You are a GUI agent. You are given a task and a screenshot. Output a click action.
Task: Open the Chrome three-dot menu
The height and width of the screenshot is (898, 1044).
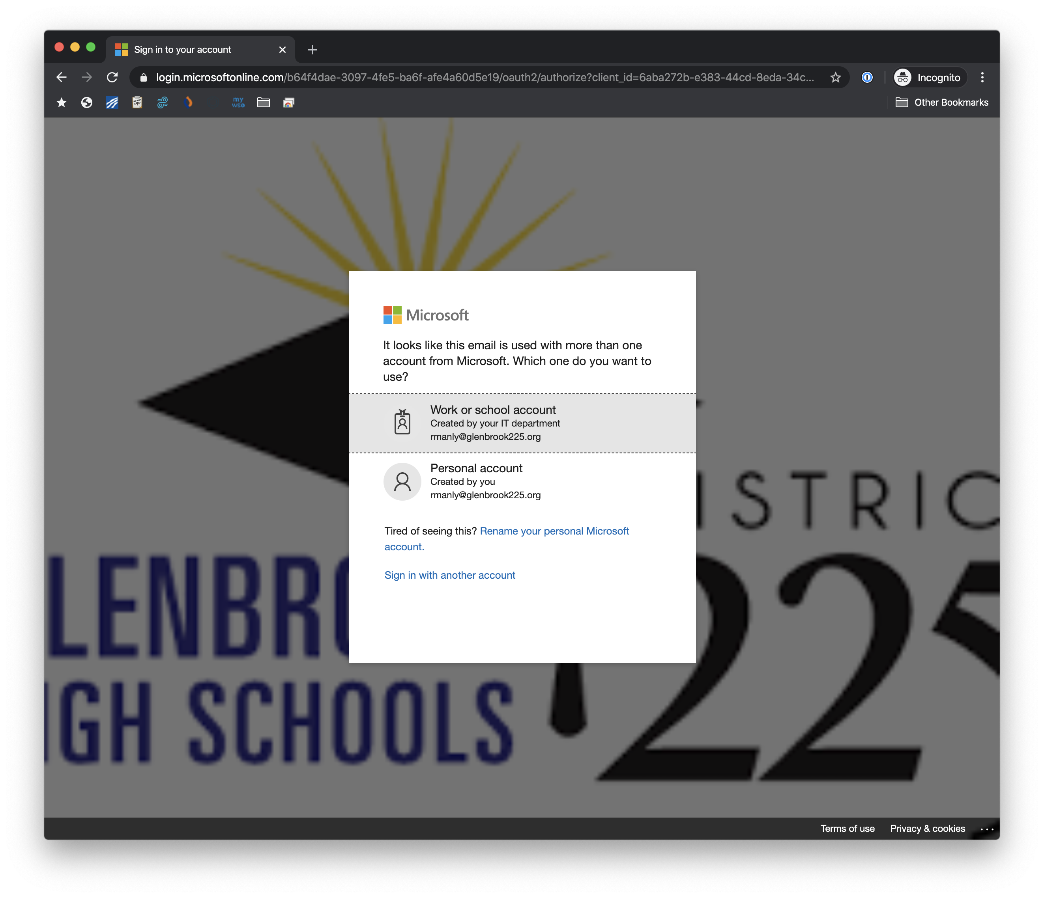[982, 78]
